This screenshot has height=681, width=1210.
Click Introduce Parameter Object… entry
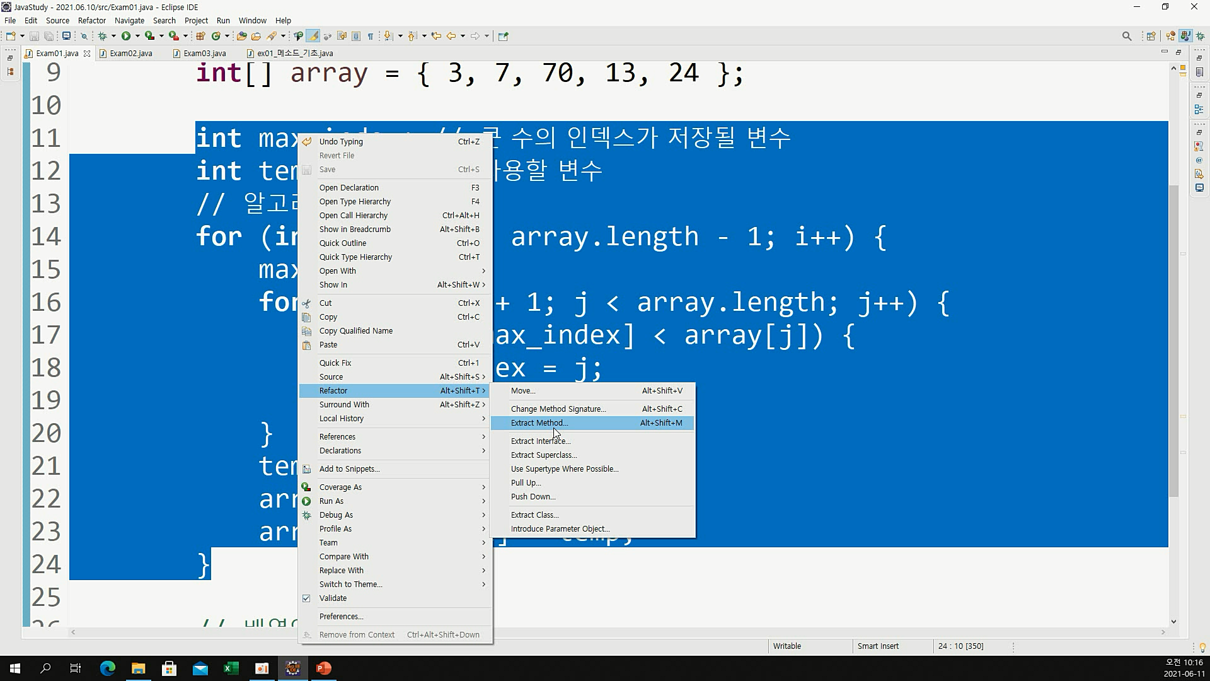point(560,529)
